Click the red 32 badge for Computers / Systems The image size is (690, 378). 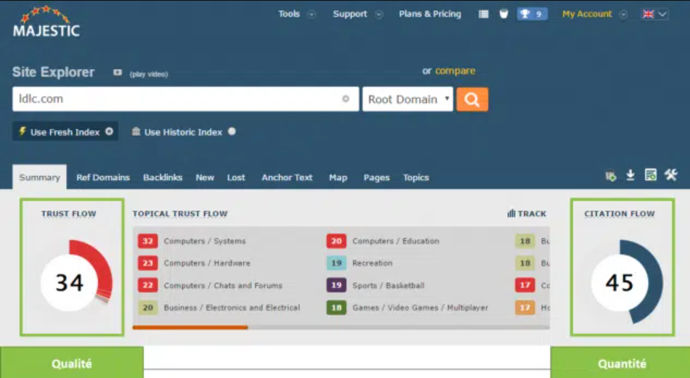tap(148, 241)
